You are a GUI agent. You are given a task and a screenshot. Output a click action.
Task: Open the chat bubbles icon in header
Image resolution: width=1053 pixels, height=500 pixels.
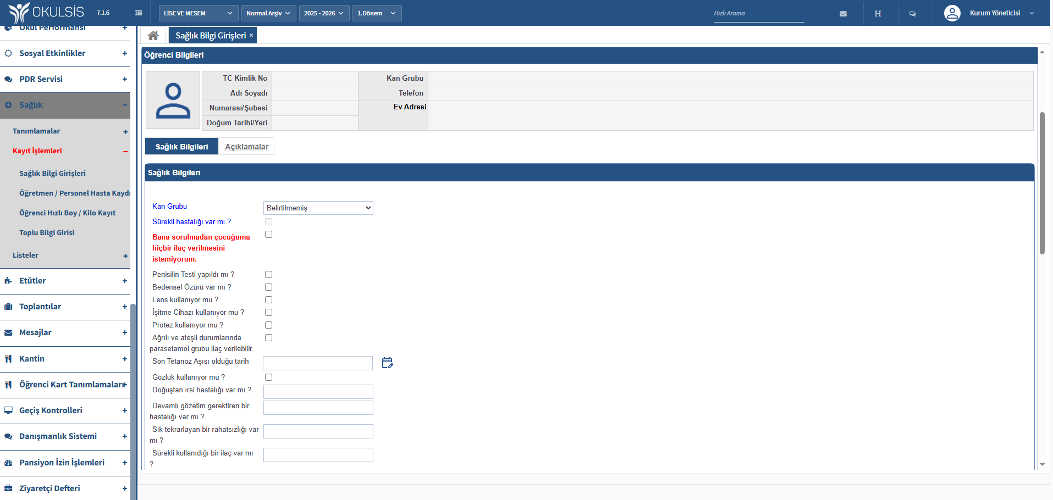[x=912, y=14]
